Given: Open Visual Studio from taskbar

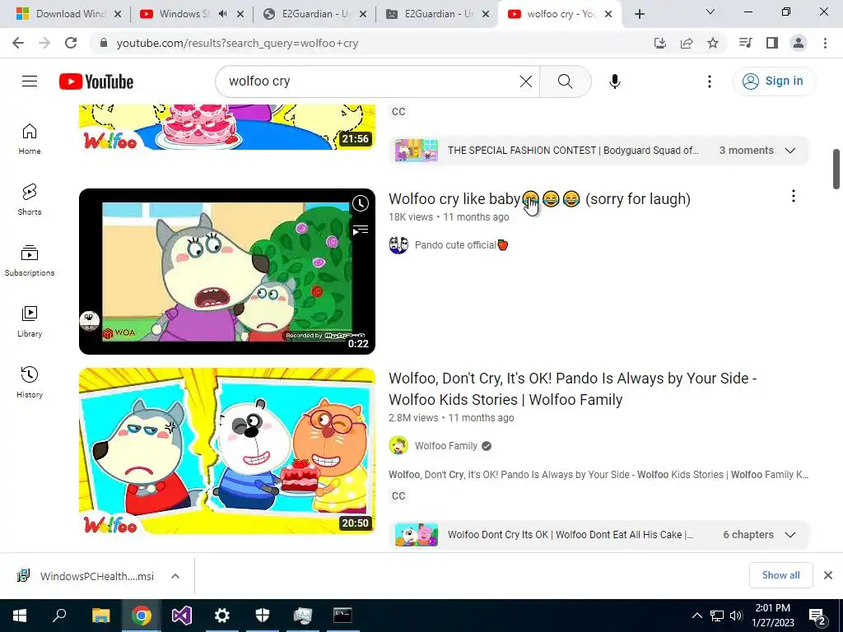Looking at the screenshot, I should click(182, 616).
